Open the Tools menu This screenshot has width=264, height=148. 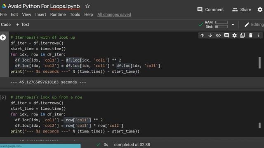pyautogui.click(x=75, y=15)
